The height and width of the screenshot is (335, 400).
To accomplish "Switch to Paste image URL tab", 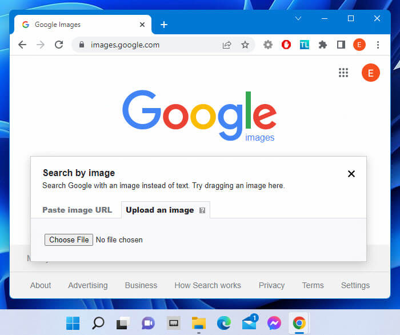I will (x=77, y=210).
